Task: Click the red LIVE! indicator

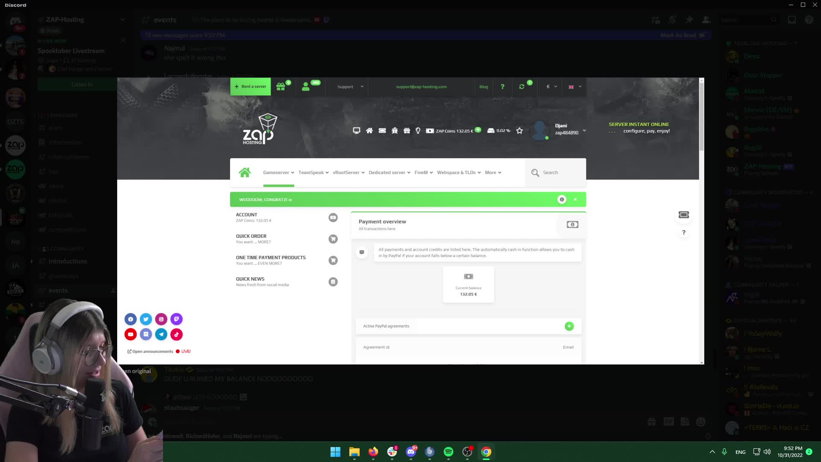Action: pos(183,352)
